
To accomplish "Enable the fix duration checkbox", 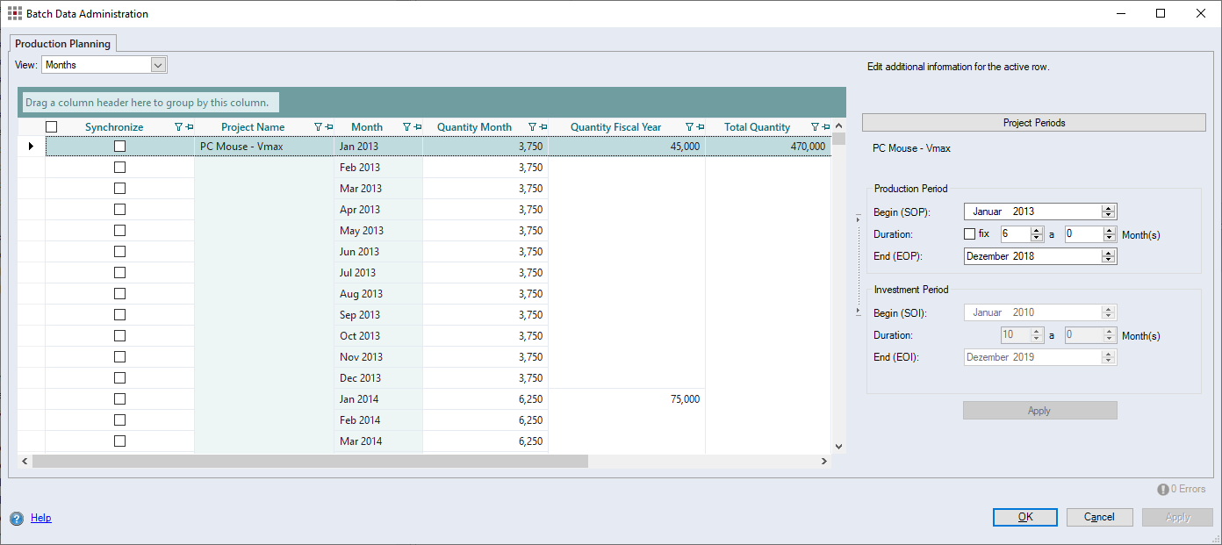I will (969, 234).
